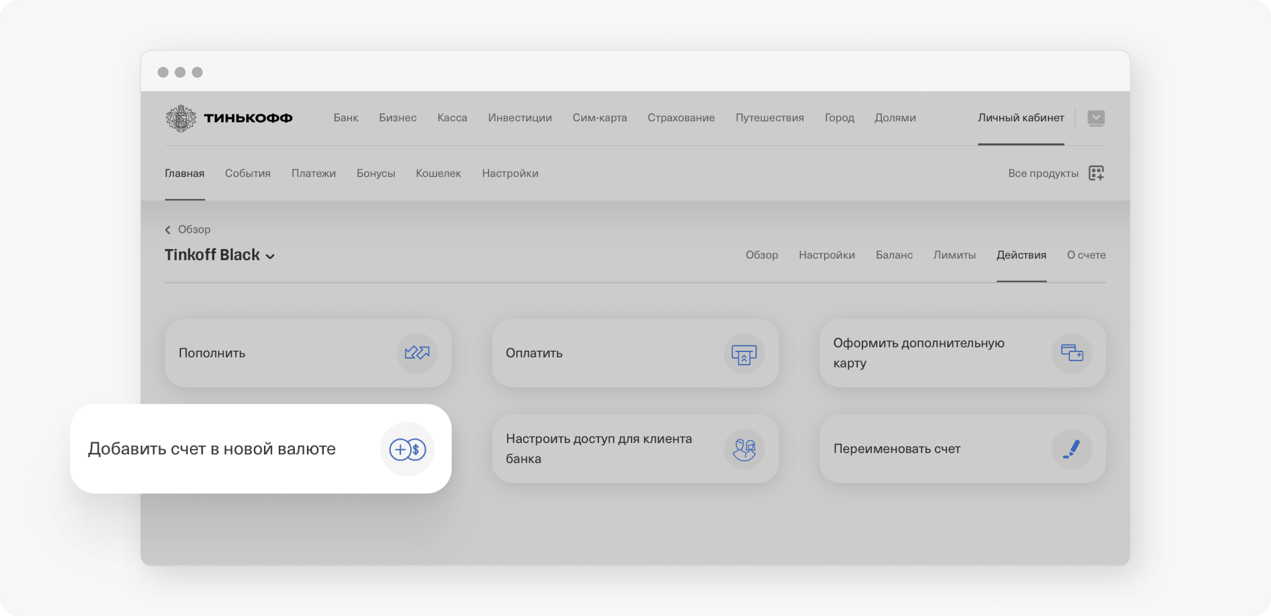
Task: Click Добавить счет в новой валюте
Action: [x=212, y=449]
